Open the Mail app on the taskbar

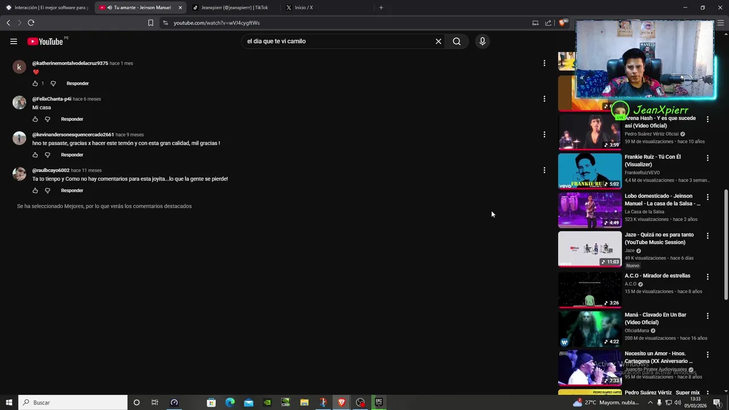coord(249,403)
